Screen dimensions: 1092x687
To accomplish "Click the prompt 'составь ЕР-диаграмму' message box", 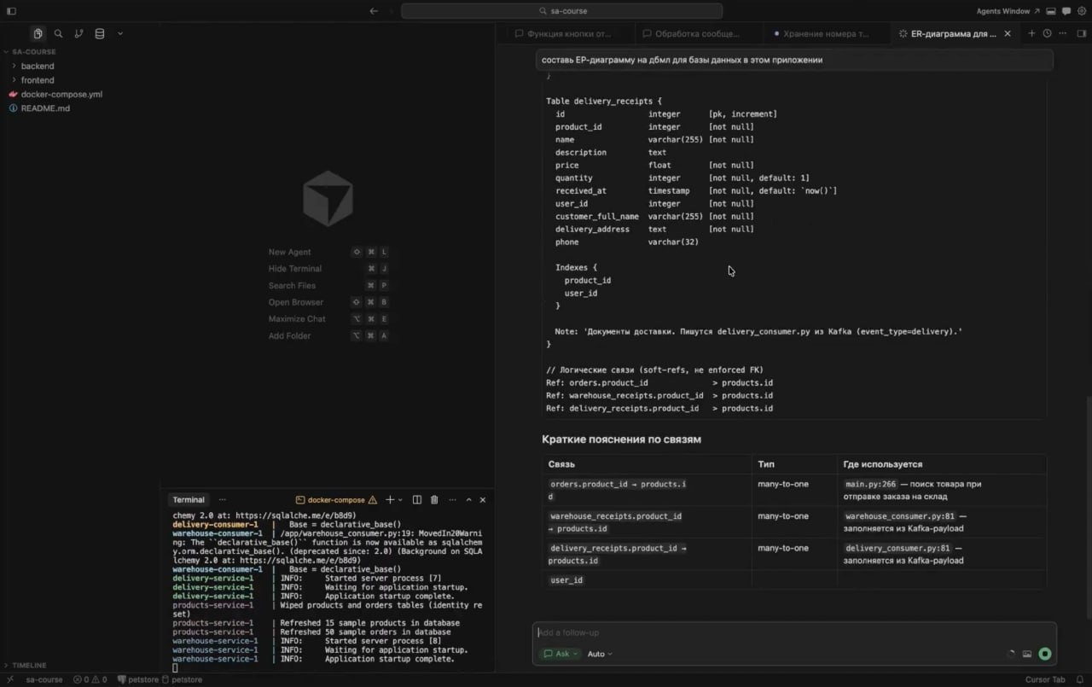I will [x=794, y=60].
